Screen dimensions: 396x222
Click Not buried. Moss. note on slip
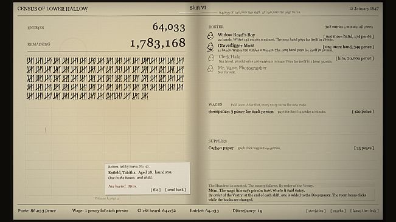[123, 186]
